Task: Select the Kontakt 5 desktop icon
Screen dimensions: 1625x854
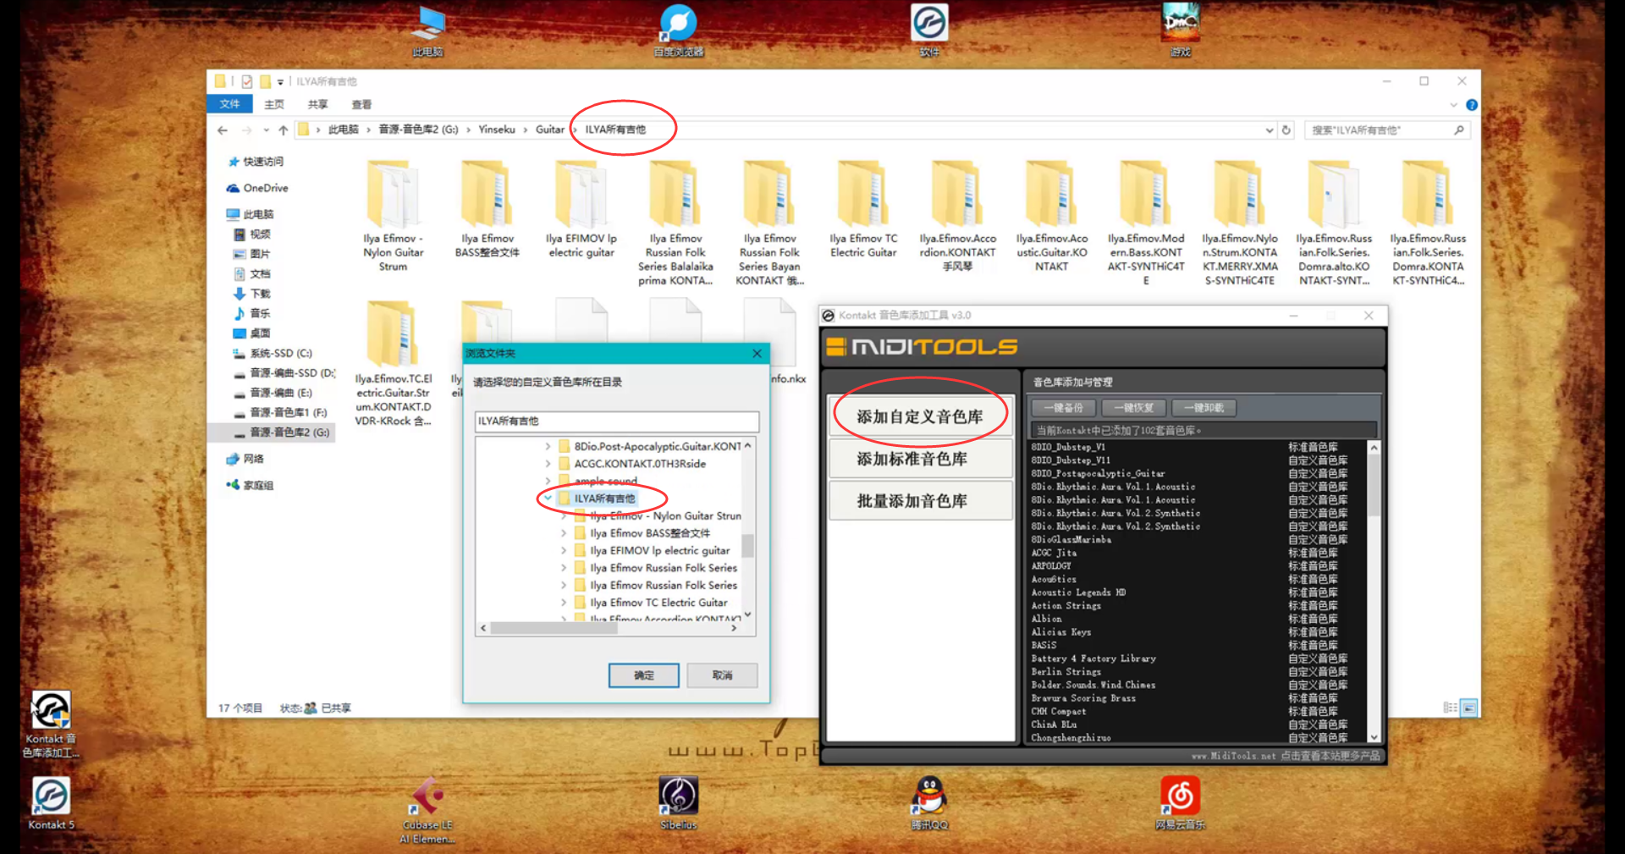Action: [51, 803]
